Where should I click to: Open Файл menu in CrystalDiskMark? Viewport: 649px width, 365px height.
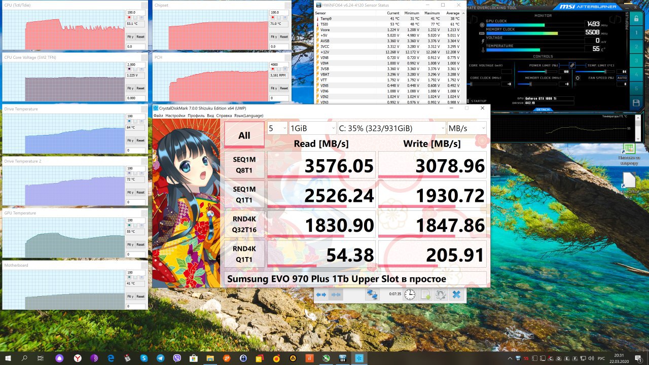coord(158,116)
